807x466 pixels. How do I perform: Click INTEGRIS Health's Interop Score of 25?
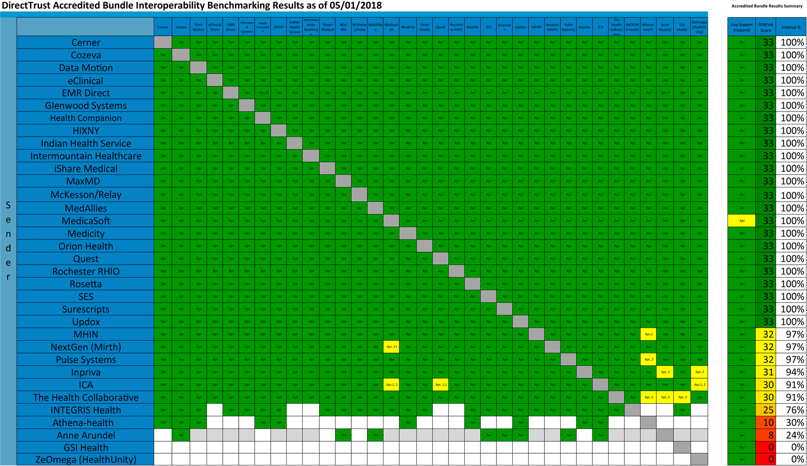766,410
